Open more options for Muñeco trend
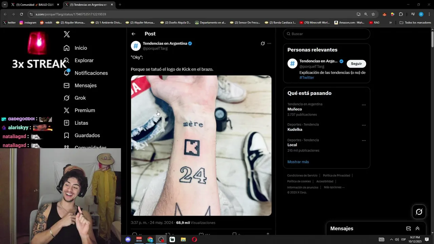The height and width of the screenshot is (244, 434). tap(363, 105)
